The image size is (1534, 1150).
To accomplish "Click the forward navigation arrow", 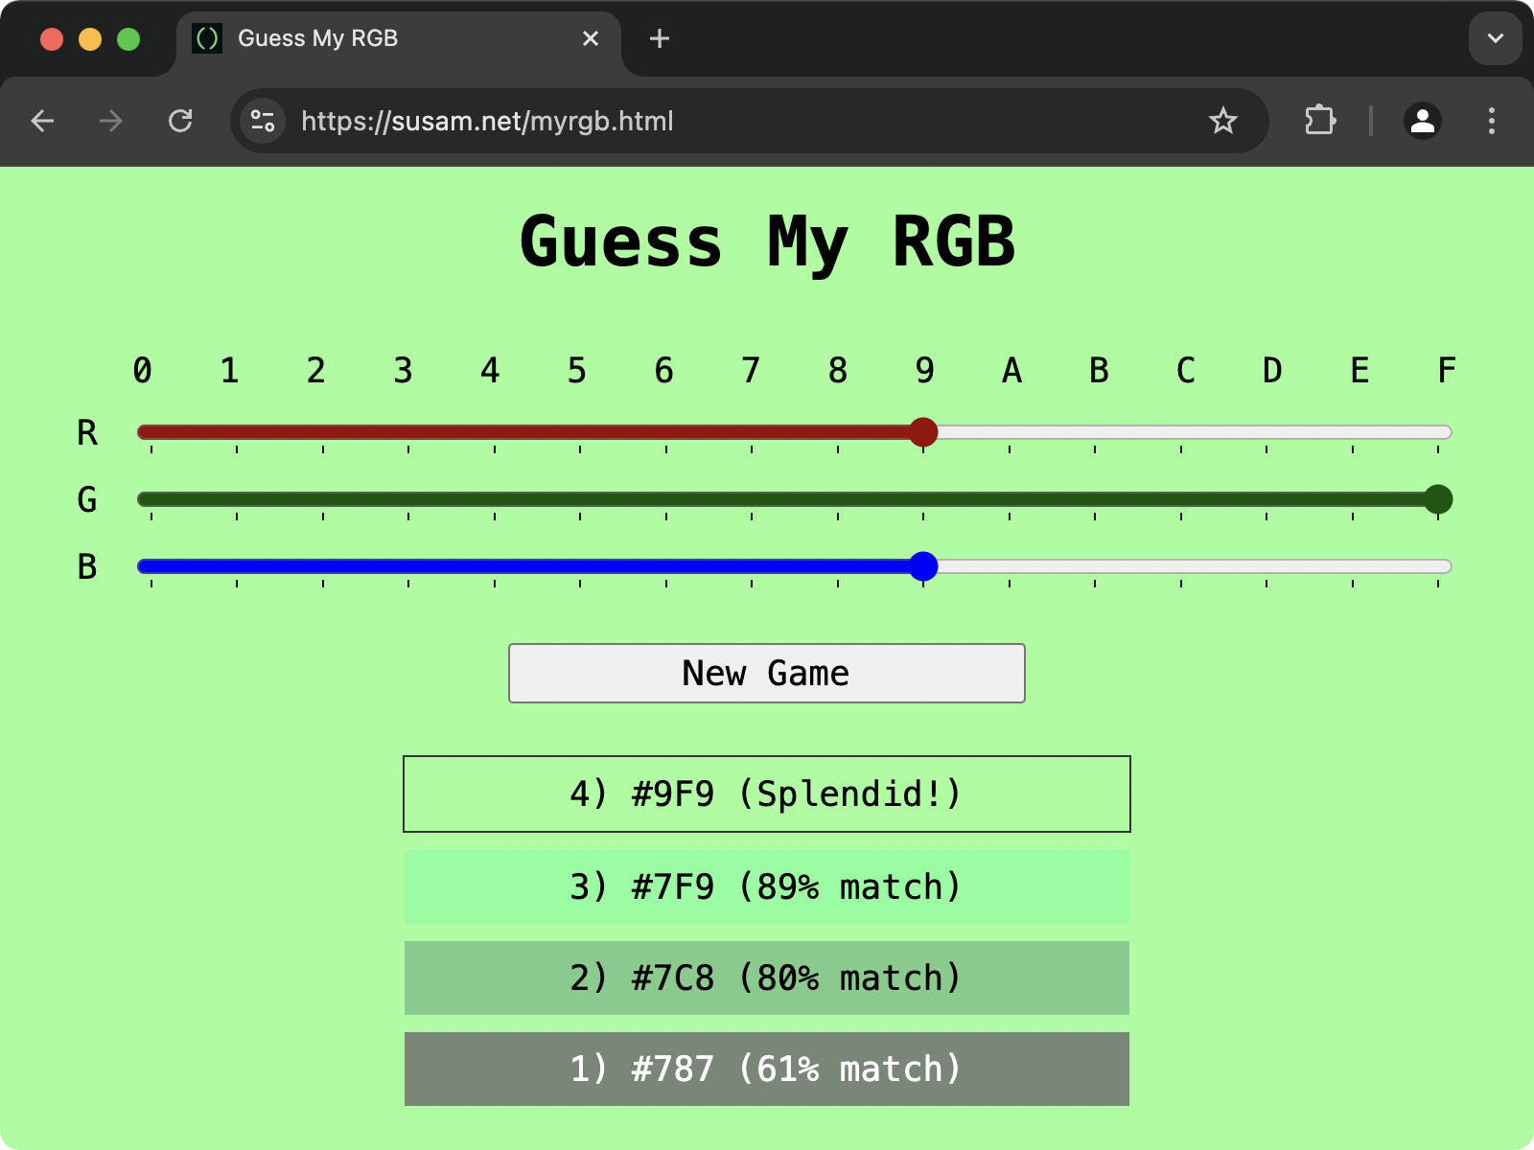I will pyautogui.click(x=111, y=121).
